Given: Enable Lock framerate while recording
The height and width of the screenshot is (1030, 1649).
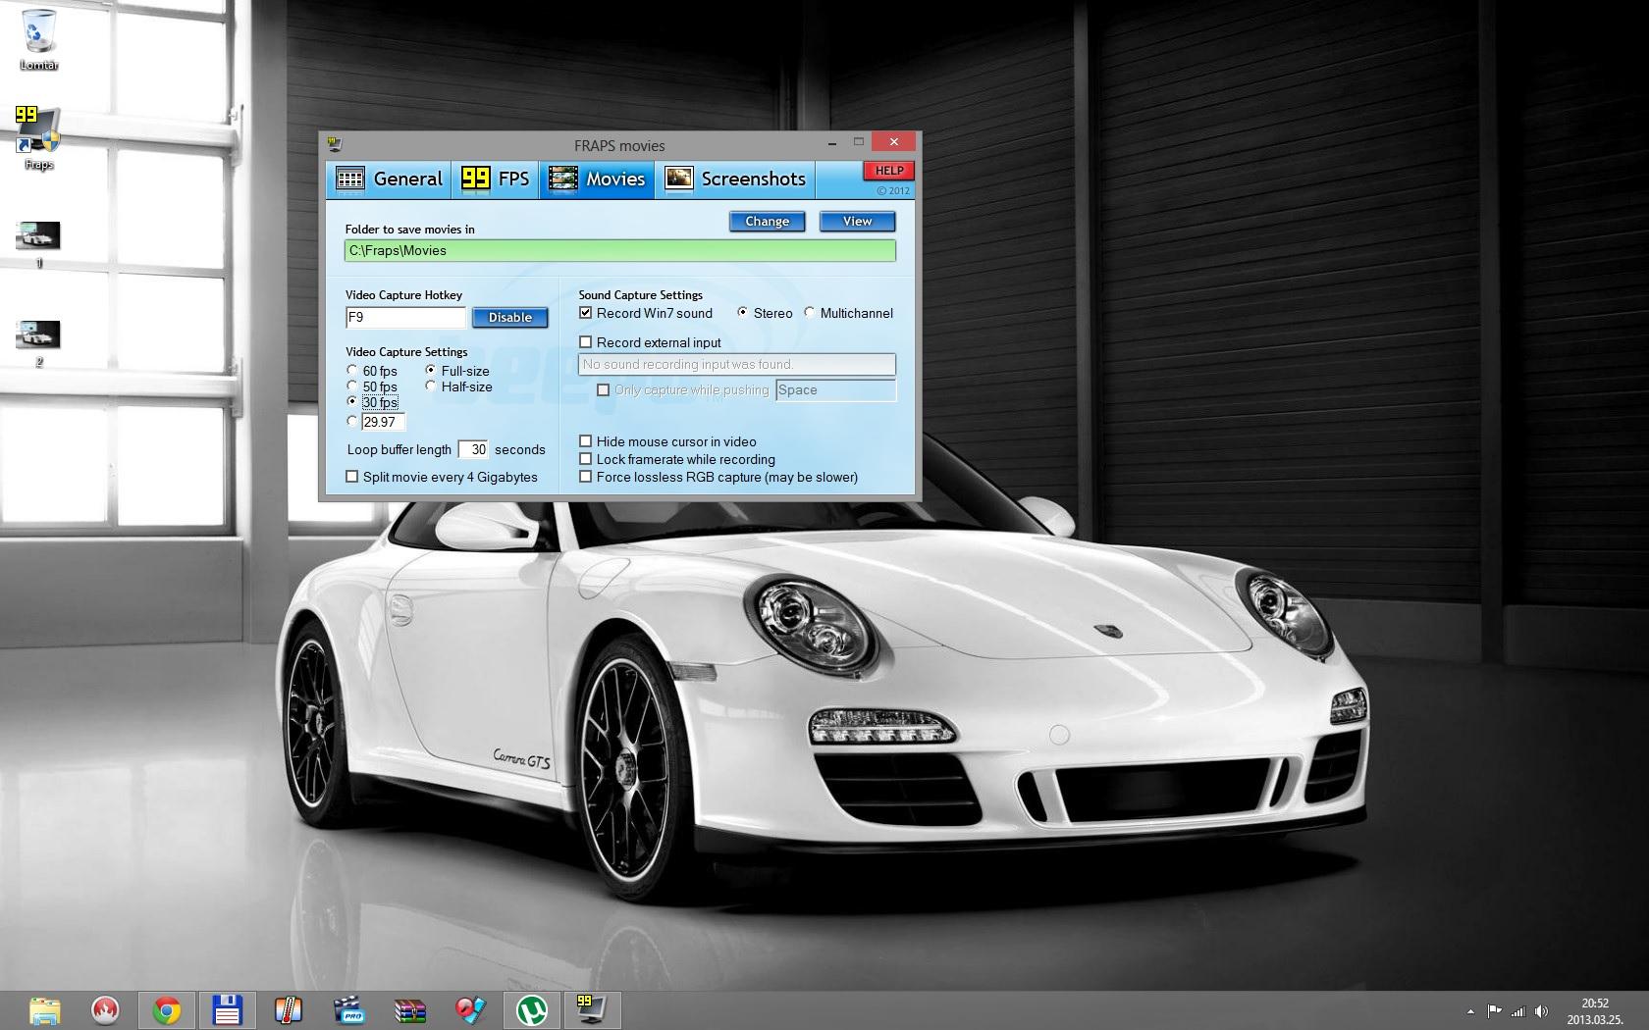Looking at the screenshot, I should (x=586, y=459).
